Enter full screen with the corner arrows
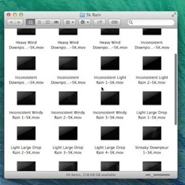 coord(174,15)
